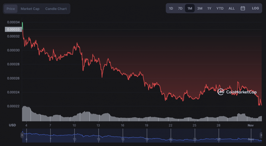Grab the right range slider handle

261,135
